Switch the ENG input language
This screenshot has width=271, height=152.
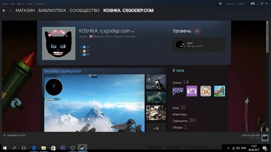click(244, 148)
